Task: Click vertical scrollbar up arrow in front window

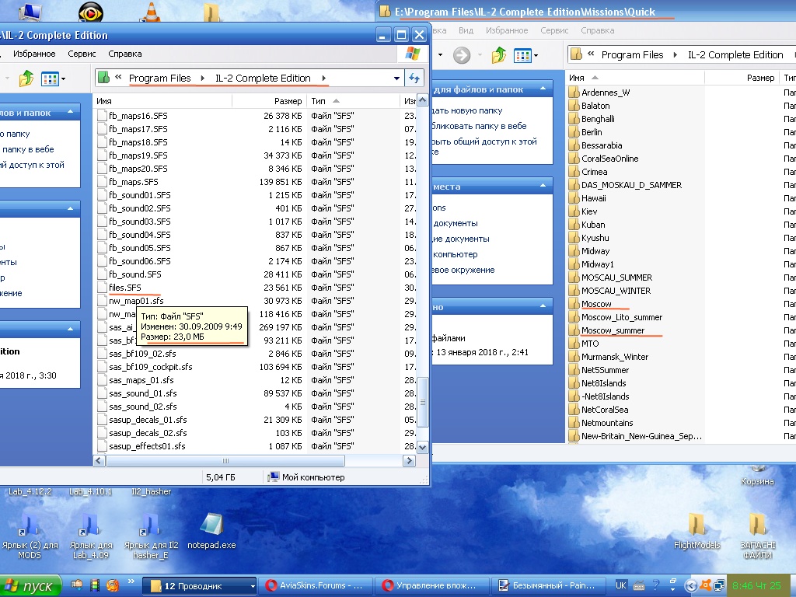Action: click(x=422, y=100)
